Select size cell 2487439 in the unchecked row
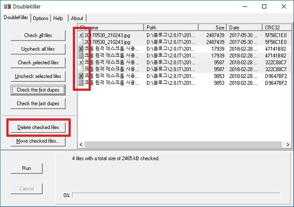 point(215,42)
